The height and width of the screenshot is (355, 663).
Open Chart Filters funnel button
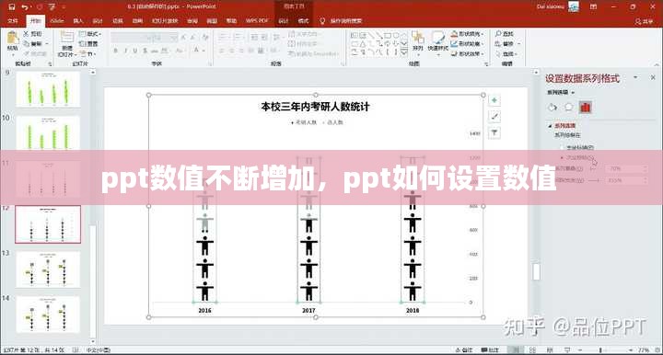tap(494, 133)
